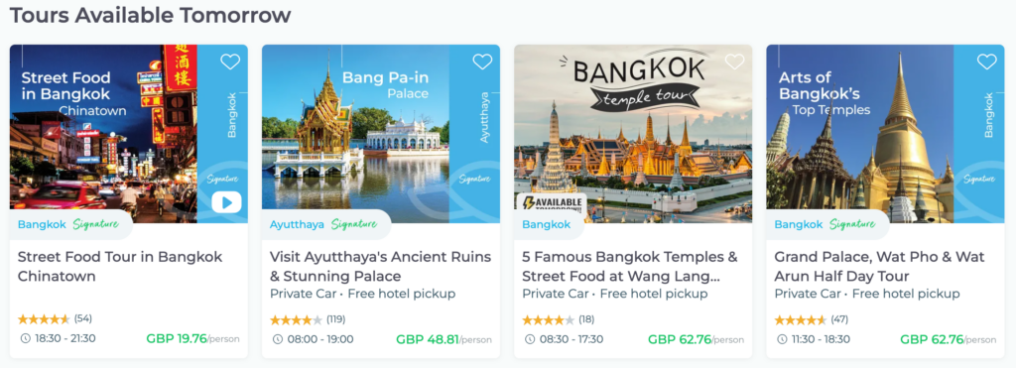Screen dimensions: 1016x368
Task: Click the GBP 19.76 per person price
Action: [x=192, y=339]
